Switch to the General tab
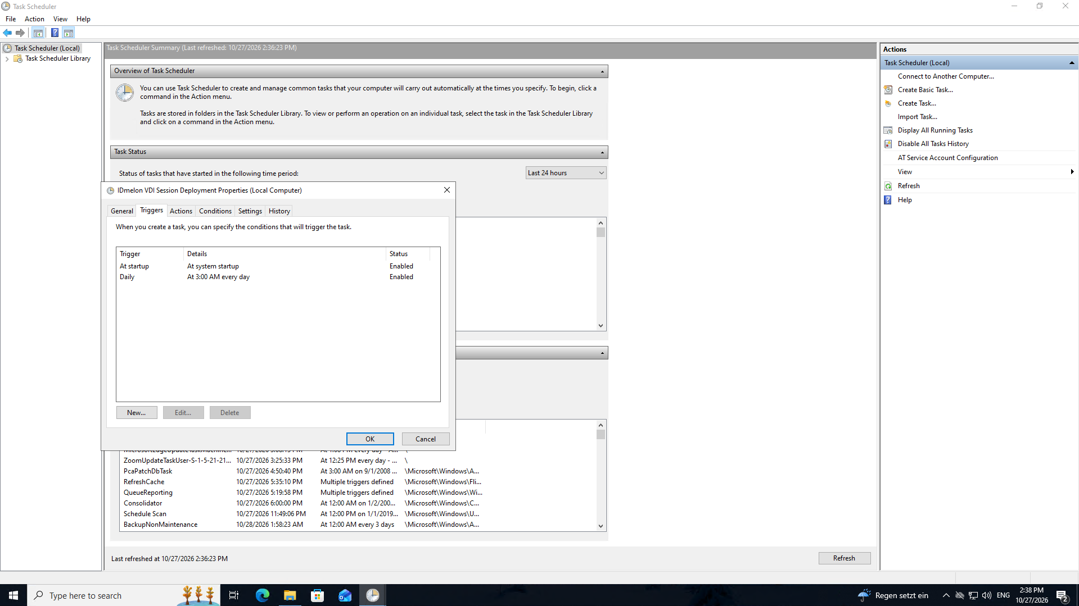 click(122, 211)
